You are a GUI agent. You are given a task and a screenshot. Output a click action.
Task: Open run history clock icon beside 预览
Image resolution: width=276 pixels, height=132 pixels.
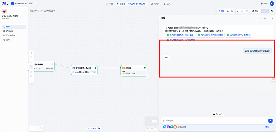pyautogui.click(x=228, y=11)
